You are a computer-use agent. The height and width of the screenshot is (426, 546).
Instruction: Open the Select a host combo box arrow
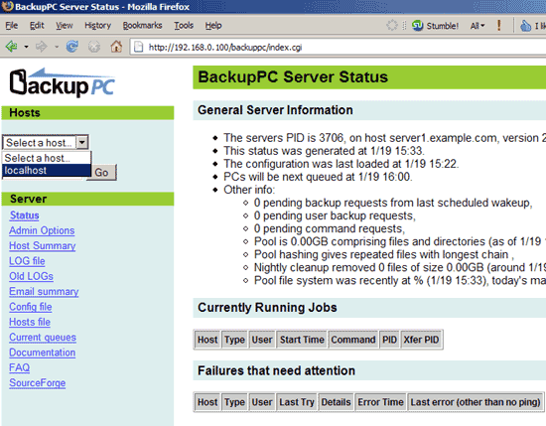82,142
